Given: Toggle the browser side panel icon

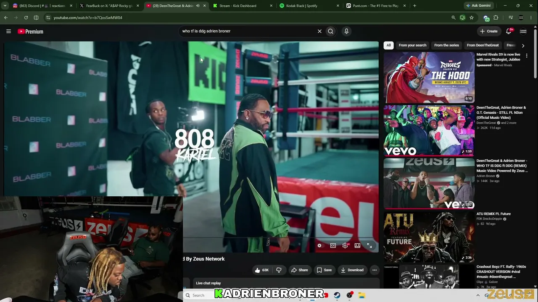Looking at the screenshot, I should [x=36, y=18].
